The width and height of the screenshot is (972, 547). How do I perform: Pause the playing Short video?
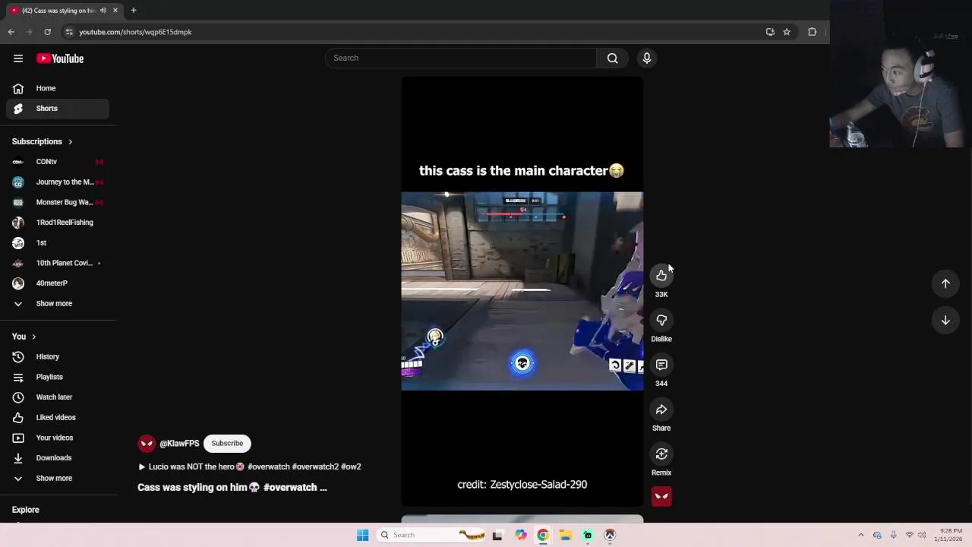(522, 291)
